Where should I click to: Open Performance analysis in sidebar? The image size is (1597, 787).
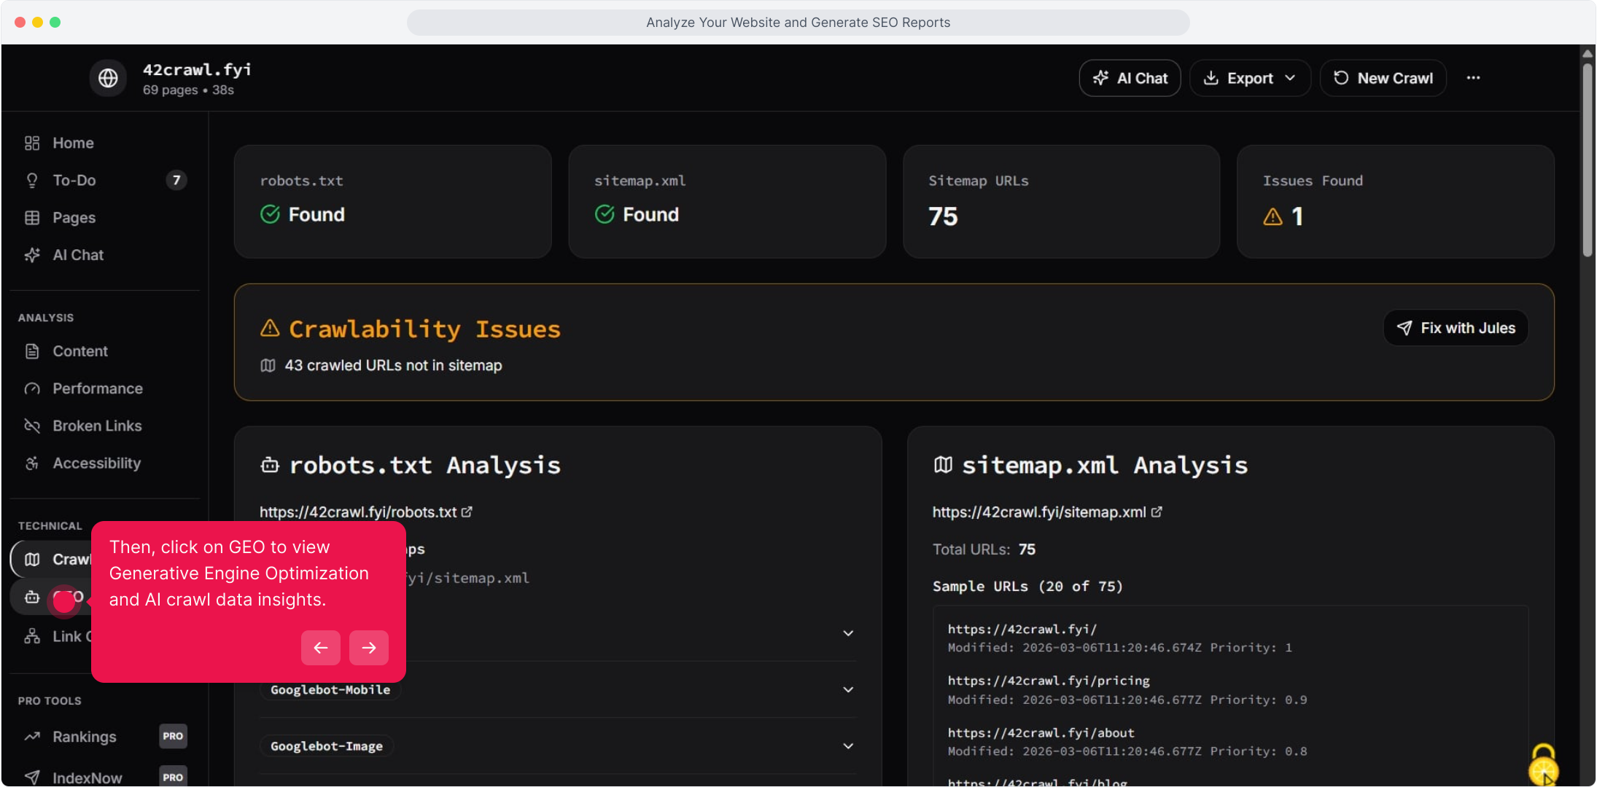click(97, 388)
